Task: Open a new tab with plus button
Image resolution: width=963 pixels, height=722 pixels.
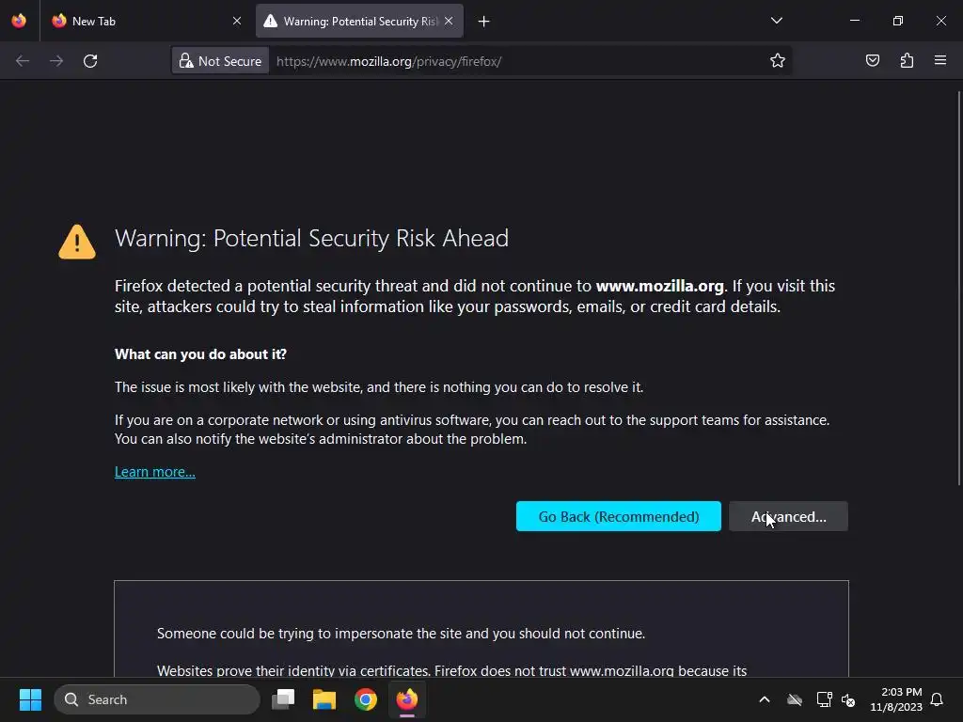Action: point(484,22)
